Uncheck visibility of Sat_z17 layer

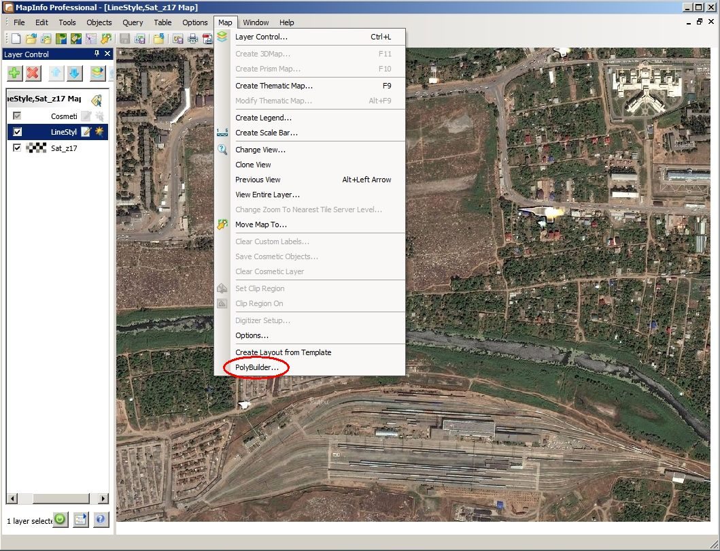tap(17, 148)
